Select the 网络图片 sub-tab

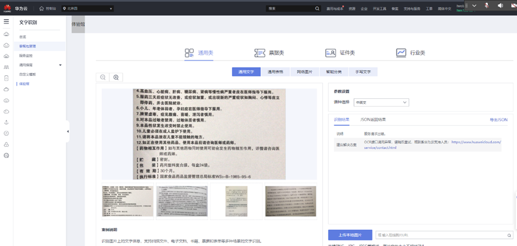pos(305,72)
